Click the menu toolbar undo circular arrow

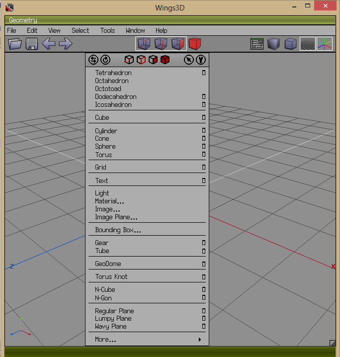pyautogui.click(x=93, y=60)
